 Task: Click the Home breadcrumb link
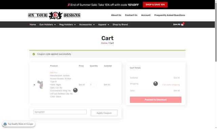[104, 43]
